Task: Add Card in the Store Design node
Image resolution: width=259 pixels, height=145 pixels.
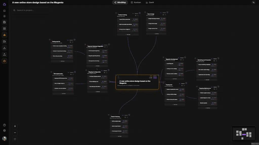Action: (156, 34)
